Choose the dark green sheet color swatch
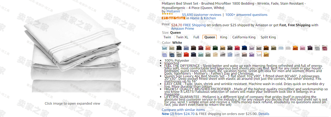331x117 pixels. 215,48
